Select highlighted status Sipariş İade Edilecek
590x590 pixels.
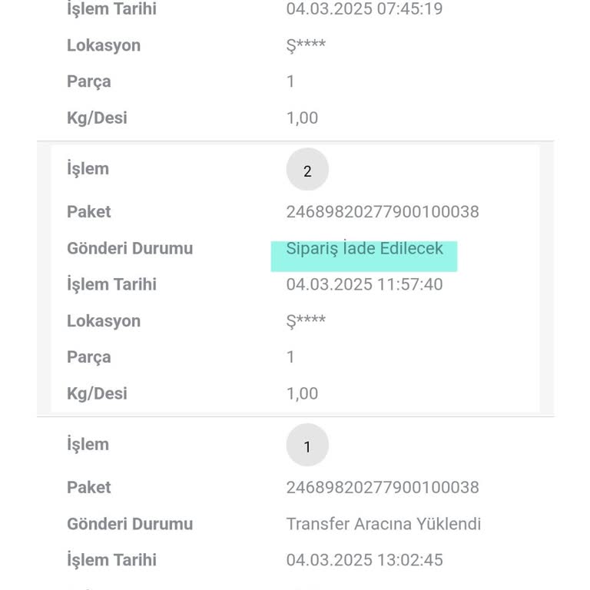[x=364, y=249]
